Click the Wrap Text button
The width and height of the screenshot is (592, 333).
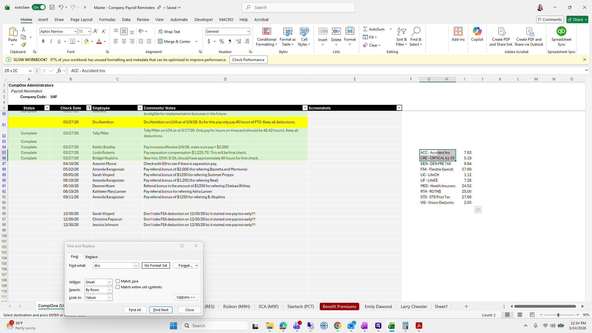(x=169, y=31)
